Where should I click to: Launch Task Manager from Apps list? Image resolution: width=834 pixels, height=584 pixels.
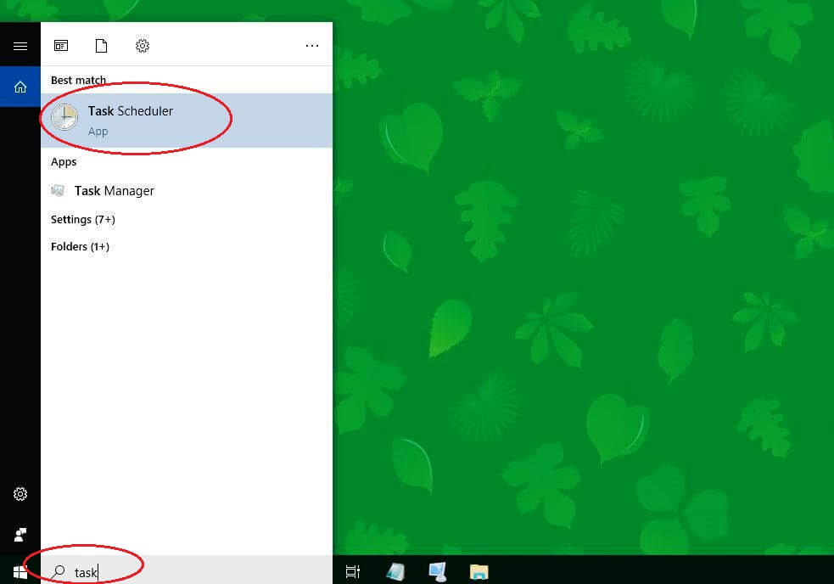[187, 191]
